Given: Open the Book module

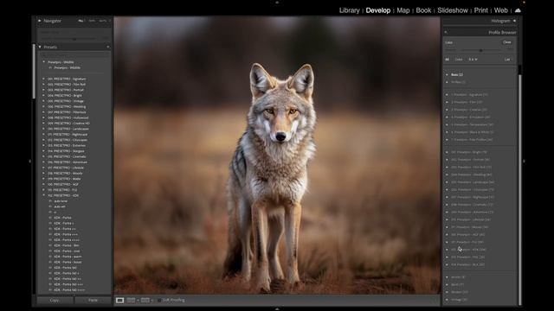Looking at the screenshot, I should [423, 10].
